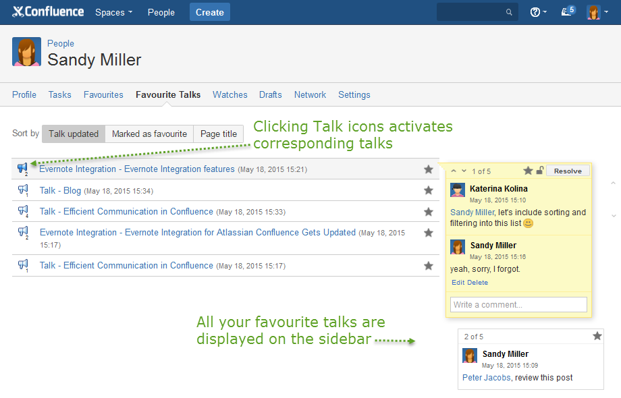
Task: Sort by Page title
Action: (x=218, y=134)
